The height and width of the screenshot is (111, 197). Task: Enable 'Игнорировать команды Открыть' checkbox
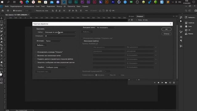pyautogui.click(x=36, y=52)
